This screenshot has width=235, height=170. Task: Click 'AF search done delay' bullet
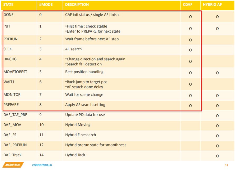tap(84, 87)
